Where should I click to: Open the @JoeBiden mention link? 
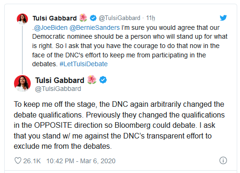coord(51,28)
